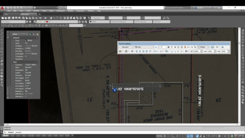Viewport: 245px width, 138px height.
Task: Toggle Strikethrough in Text Formatting
Action: point(175,47)
